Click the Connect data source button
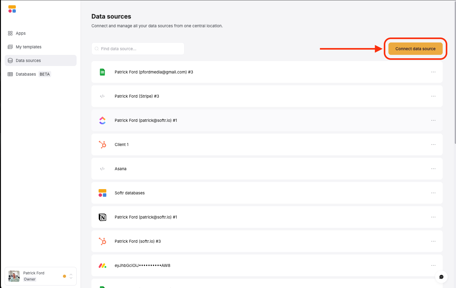The image size is (456, 288). point(415,49)
